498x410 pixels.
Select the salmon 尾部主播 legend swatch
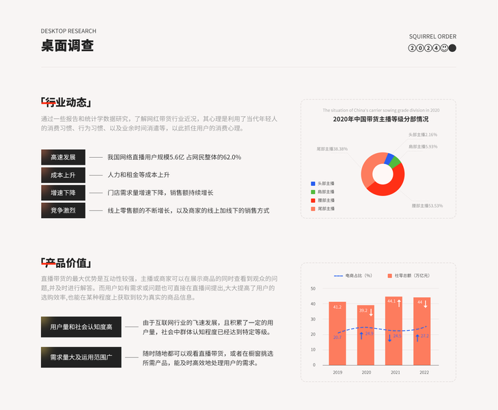tap(313, 208)
